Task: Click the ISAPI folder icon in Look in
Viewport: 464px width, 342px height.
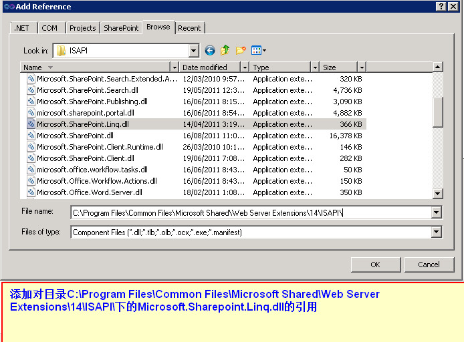Action: pos(61,51)
